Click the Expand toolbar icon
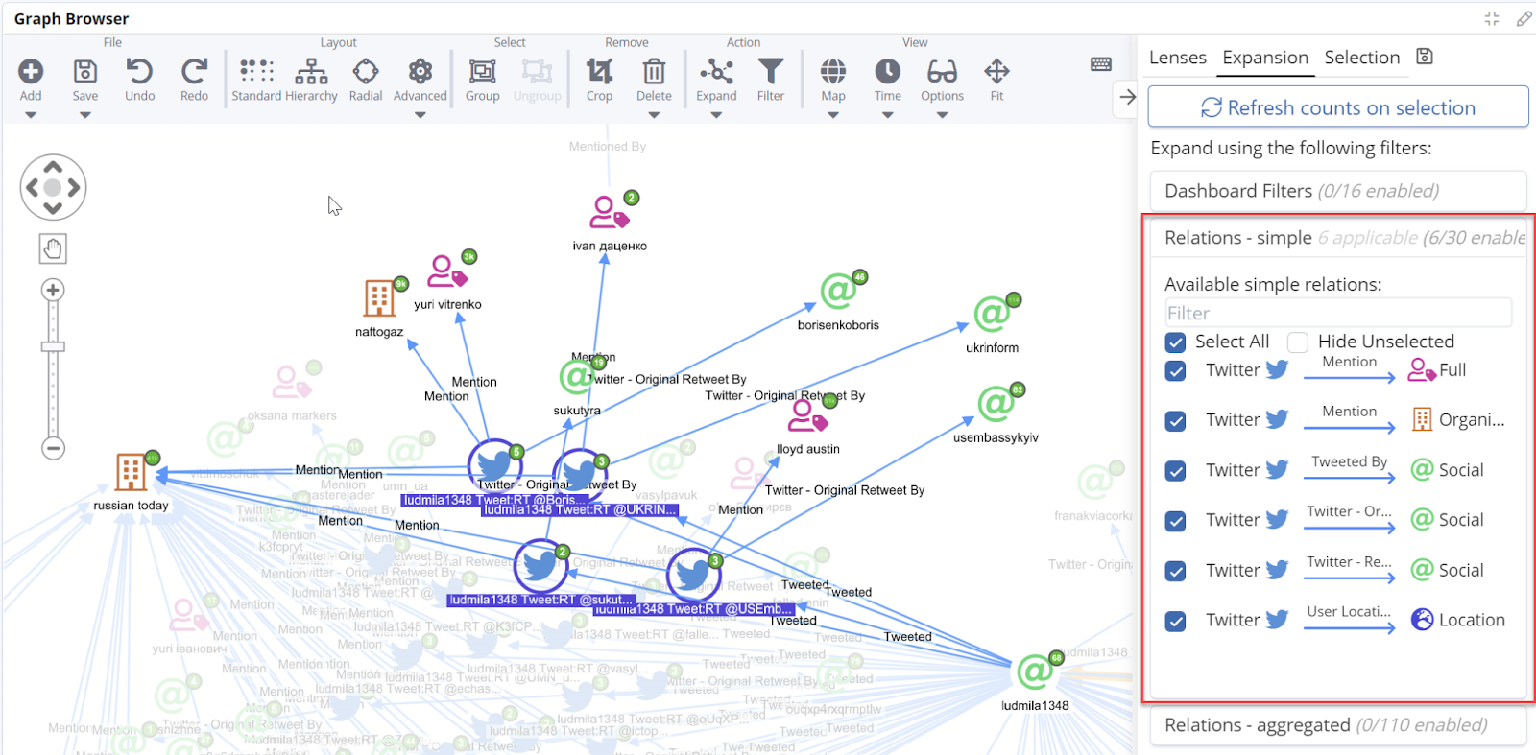Screen dimensions: 1536x755 click(x=716, y=71)
